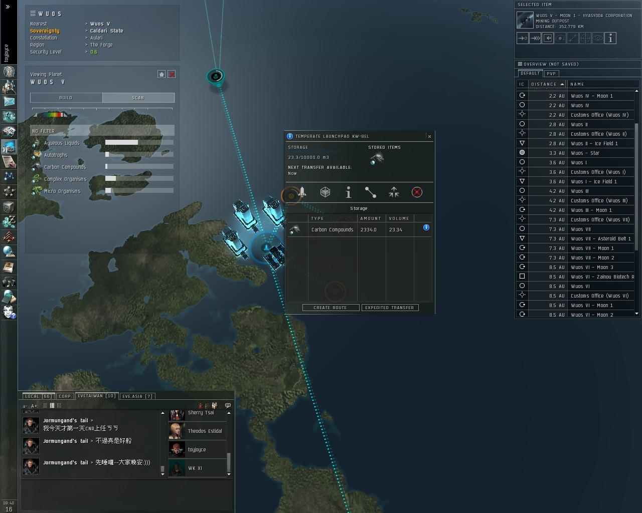
Task: Click the launchpad title info icon
Action: pyautogui.click(x=290, y=136)
